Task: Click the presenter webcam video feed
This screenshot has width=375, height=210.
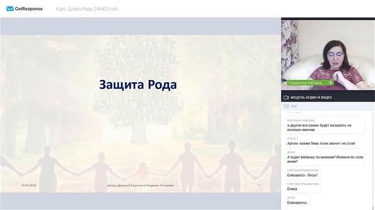Action: (x=328, y=55)
